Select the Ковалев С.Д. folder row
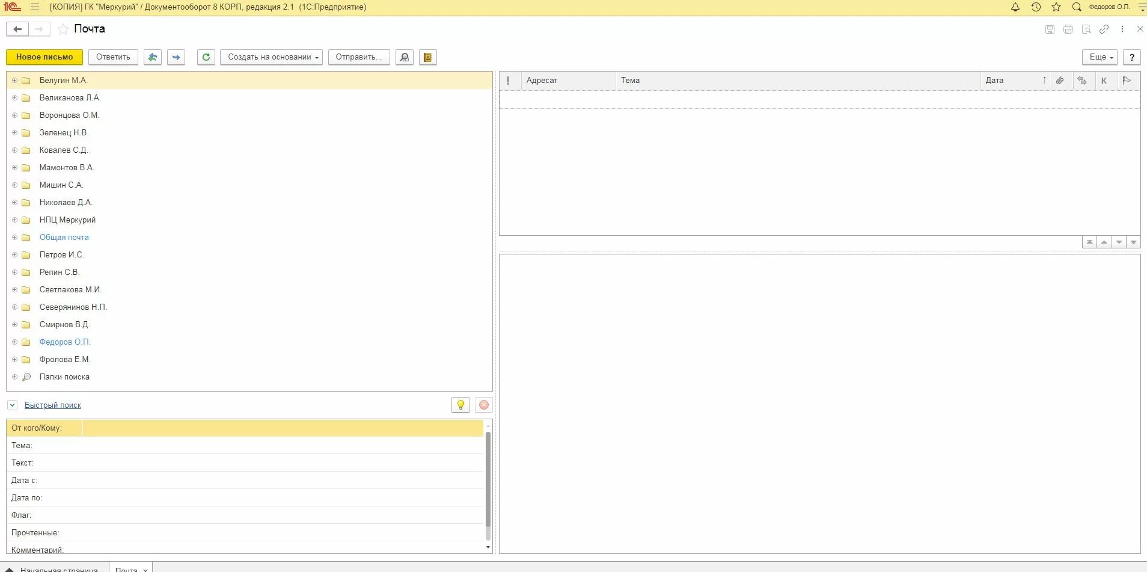Viewport: 1147px width, 572px height. 249,150
